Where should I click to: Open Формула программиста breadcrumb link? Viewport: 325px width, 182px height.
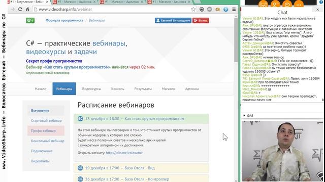click(x=64, y=20)
